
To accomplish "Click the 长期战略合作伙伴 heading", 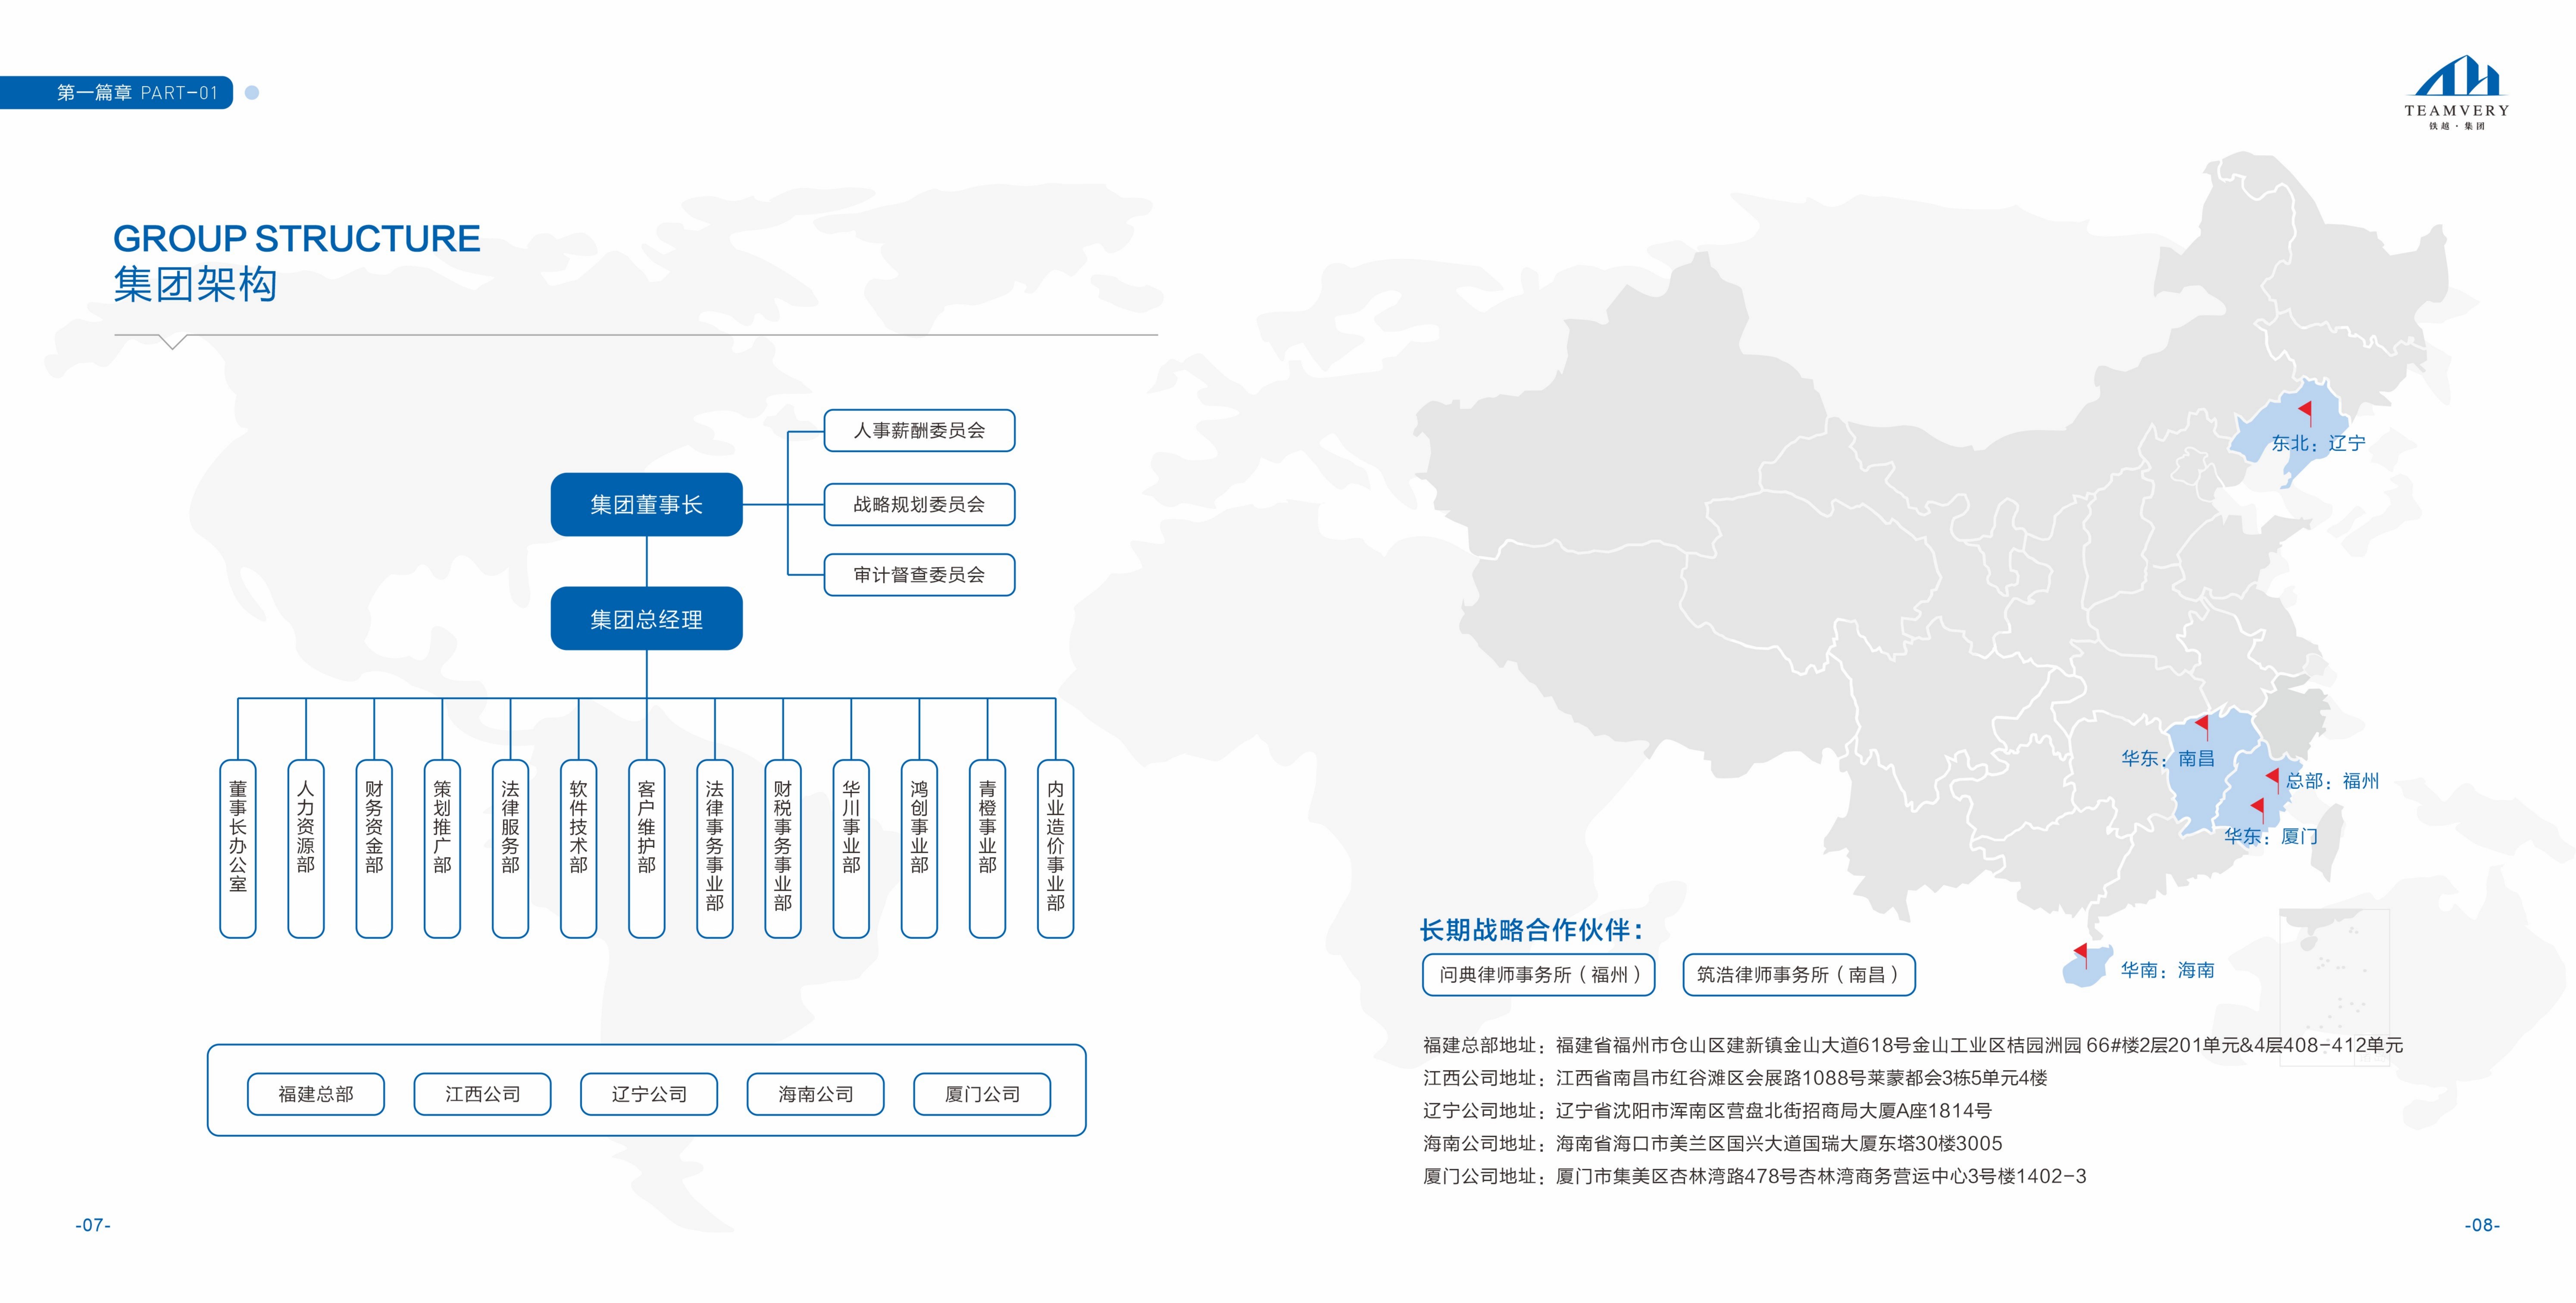I will click(x=1532, y=930).
